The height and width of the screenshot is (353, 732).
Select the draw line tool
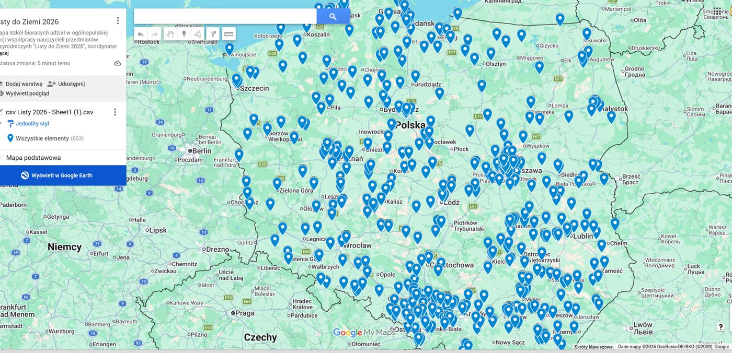(198, 34)
